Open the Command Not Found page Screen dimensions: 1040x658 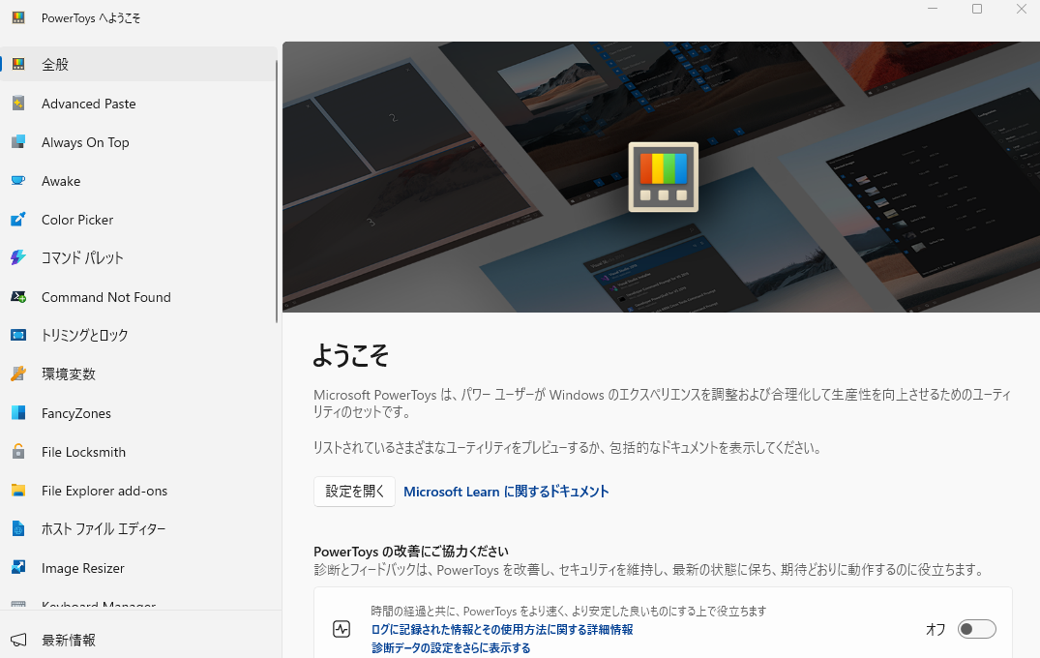pyautogui.click(x=105, y=297)
